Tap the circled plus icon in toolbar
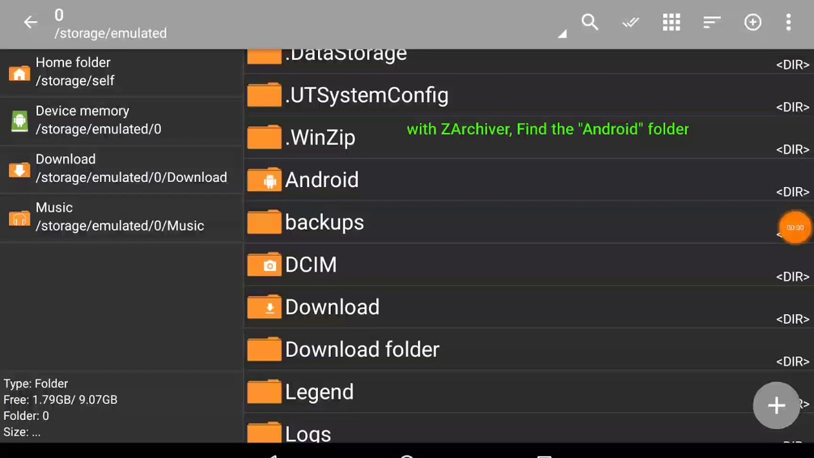The image size is (814, 458). (753, 23)
